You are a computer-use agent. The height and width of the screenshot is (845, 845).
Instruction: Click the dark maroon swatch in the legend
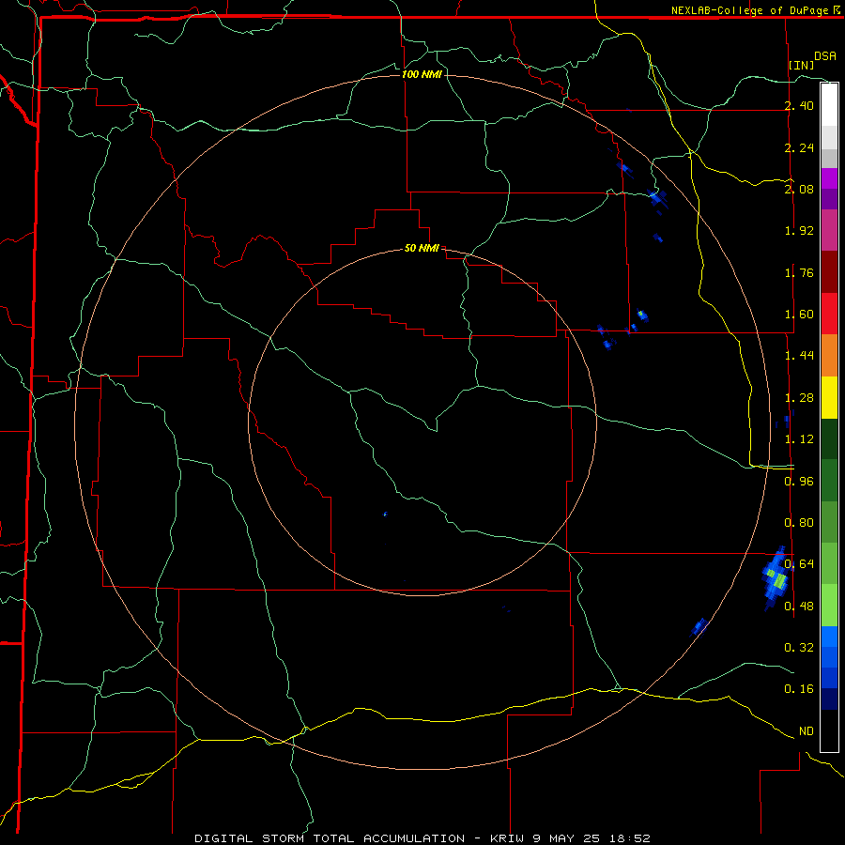pyautogui.click(x=829, y=271)
